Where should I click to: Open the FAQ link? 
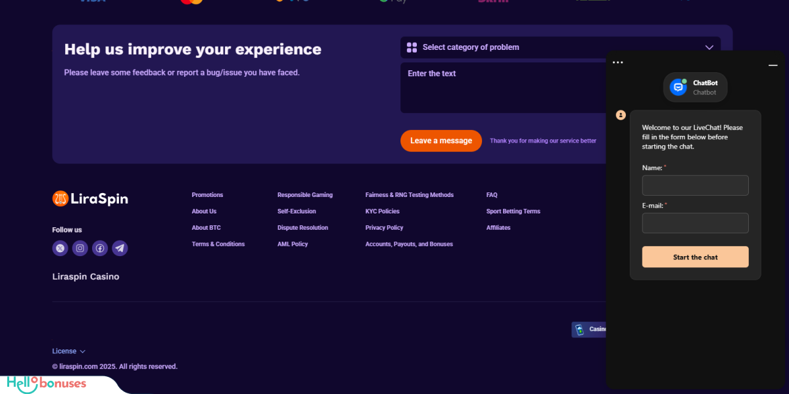pyautogui.click(x=492, y=195)
